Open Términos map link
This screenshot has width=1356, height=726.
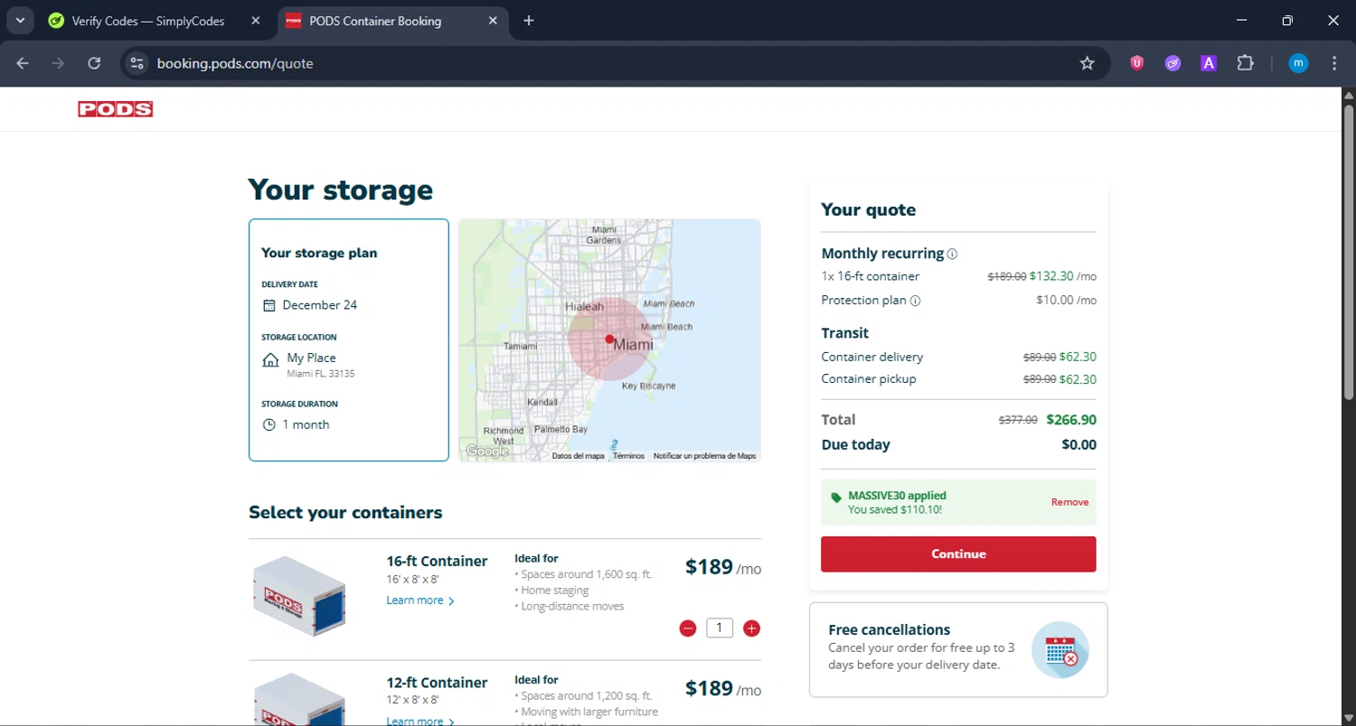tap(628, 456)
